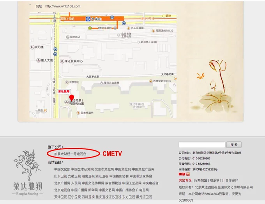265x204 pixels.
Task: Open the 湖南卫视 link
Action: (x=88, y=176)
